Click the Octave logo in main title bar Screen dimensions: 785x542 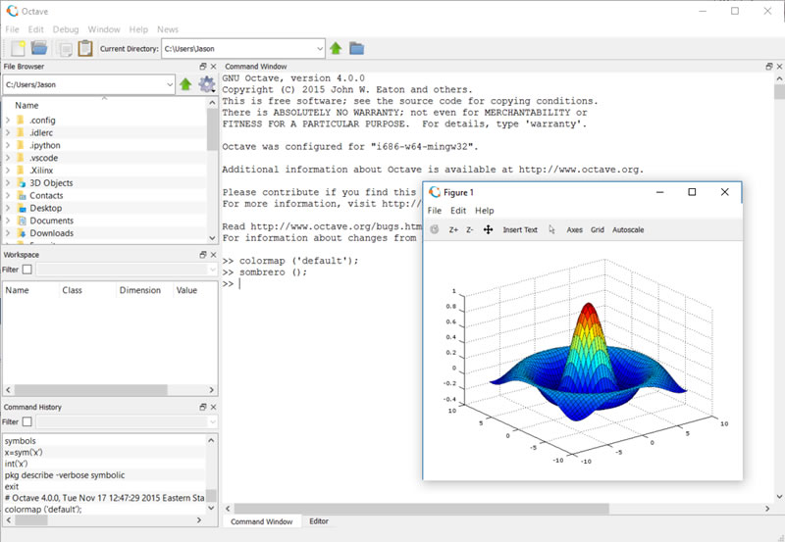(x=12, y=11)
